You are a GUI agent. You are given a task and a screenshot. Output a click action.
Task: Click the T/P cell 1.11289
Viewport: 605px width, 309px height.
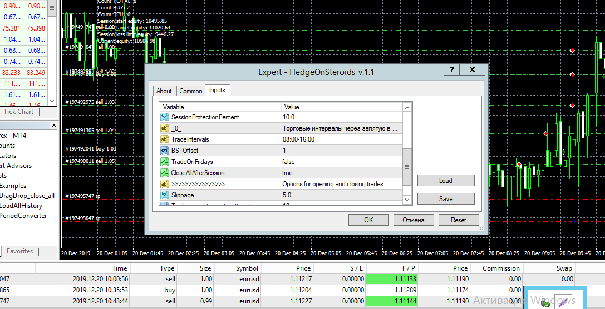click(x=392, y=290)
